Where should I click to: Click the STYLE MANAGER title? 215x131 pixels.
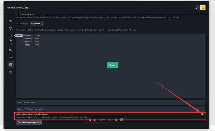tap(17, 8)
